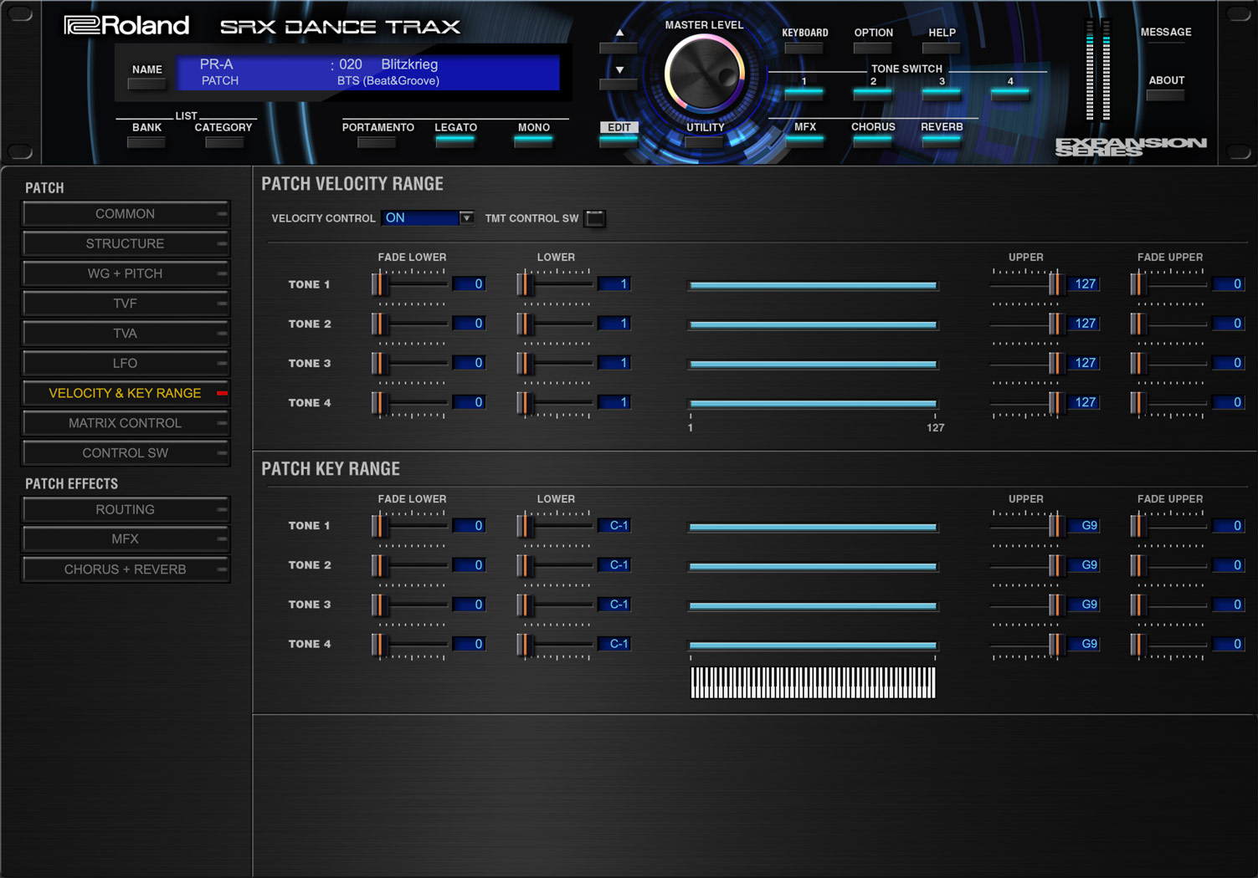1258x878 pixels.
Task: Select the Matrix Control tab
Action: (125, 423)
